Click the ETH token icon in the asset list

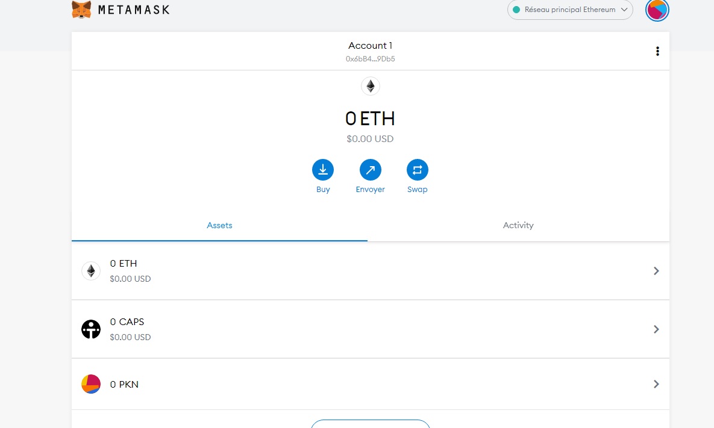coord(91,271)
